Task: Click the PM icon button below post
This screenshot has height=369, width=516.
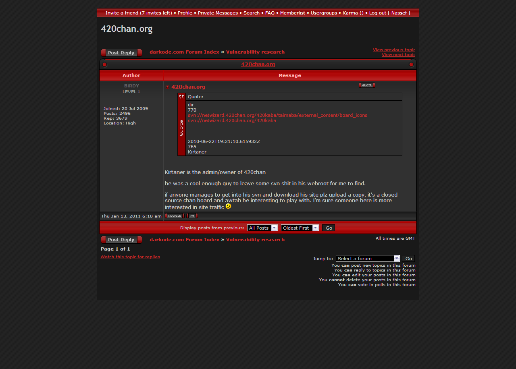Action: [192, 216]
